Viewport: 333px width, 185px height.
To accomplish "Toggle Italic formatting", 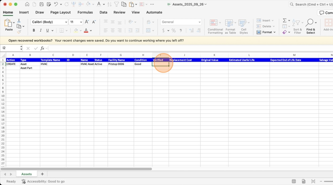I will pos(41,30).
